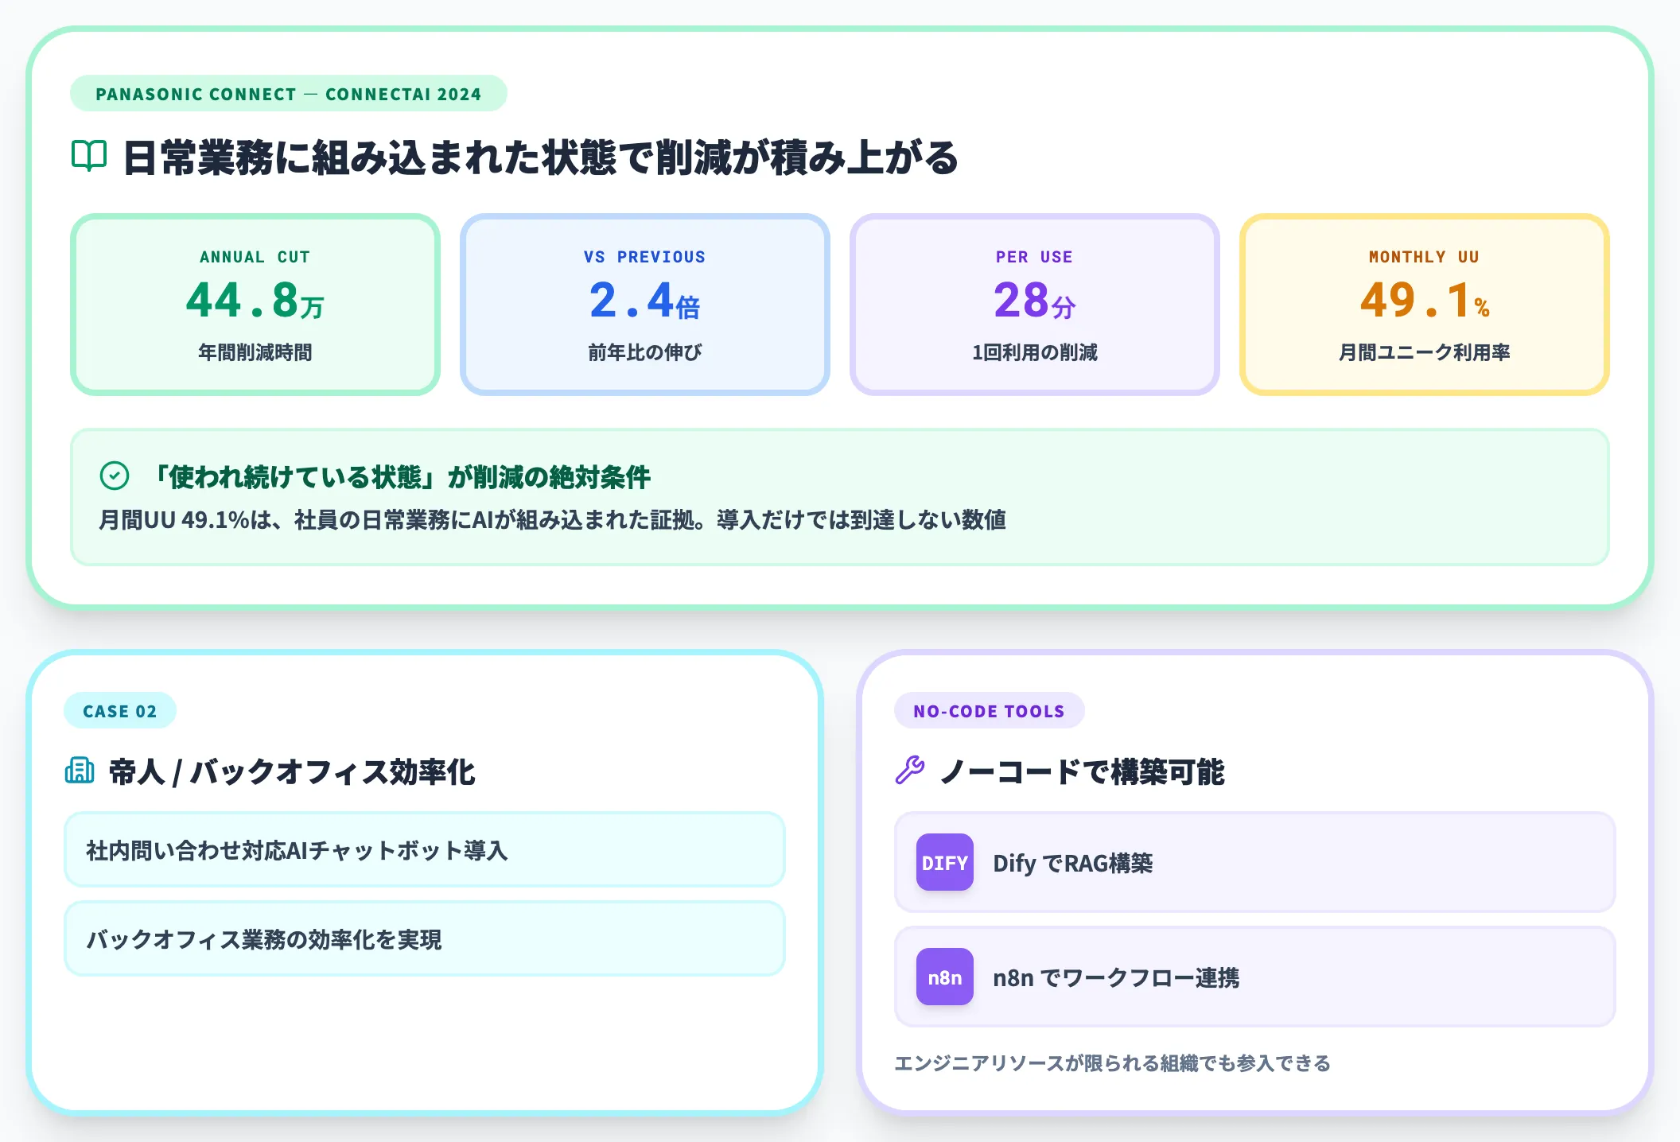Click the n8n でワークフロー連携 row text

(1116, 977)
